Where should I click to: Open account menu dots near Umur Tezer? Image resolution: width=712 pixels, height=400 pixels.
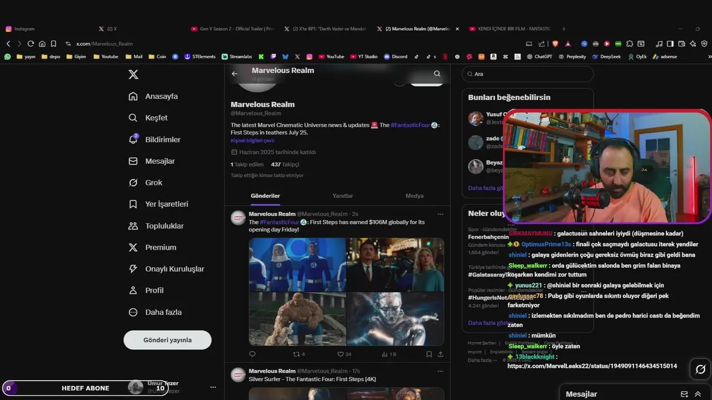point(212,387)
